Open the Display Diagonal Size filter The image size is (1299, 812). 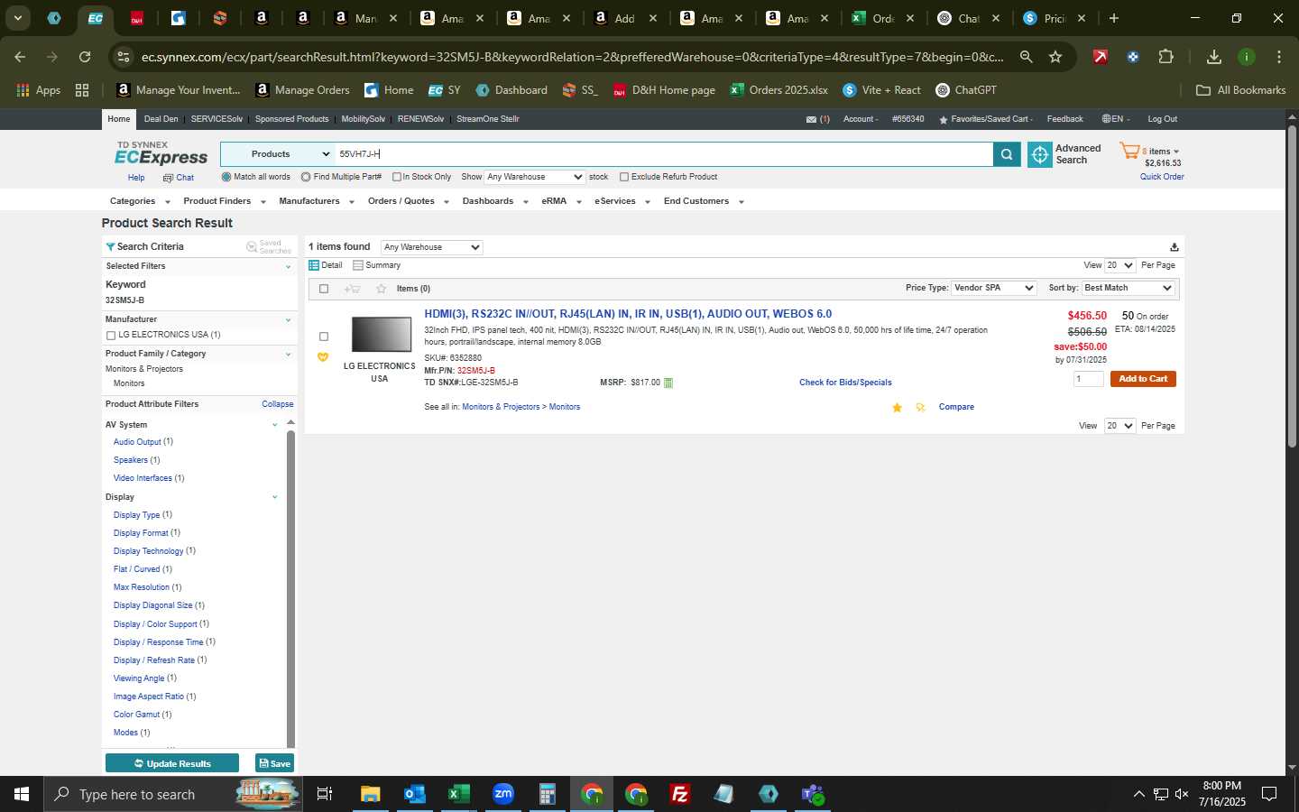[152, 605]
